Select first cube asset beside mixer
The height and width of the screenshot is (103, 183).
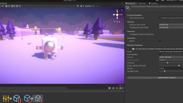(x=17, y=98)
